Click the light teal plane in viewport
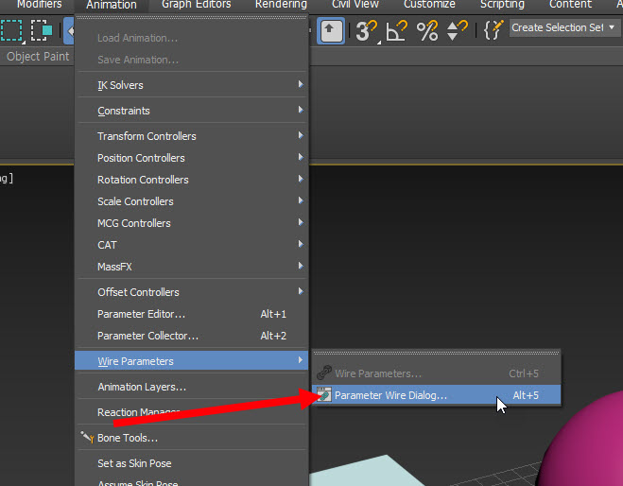 (370, 473)
